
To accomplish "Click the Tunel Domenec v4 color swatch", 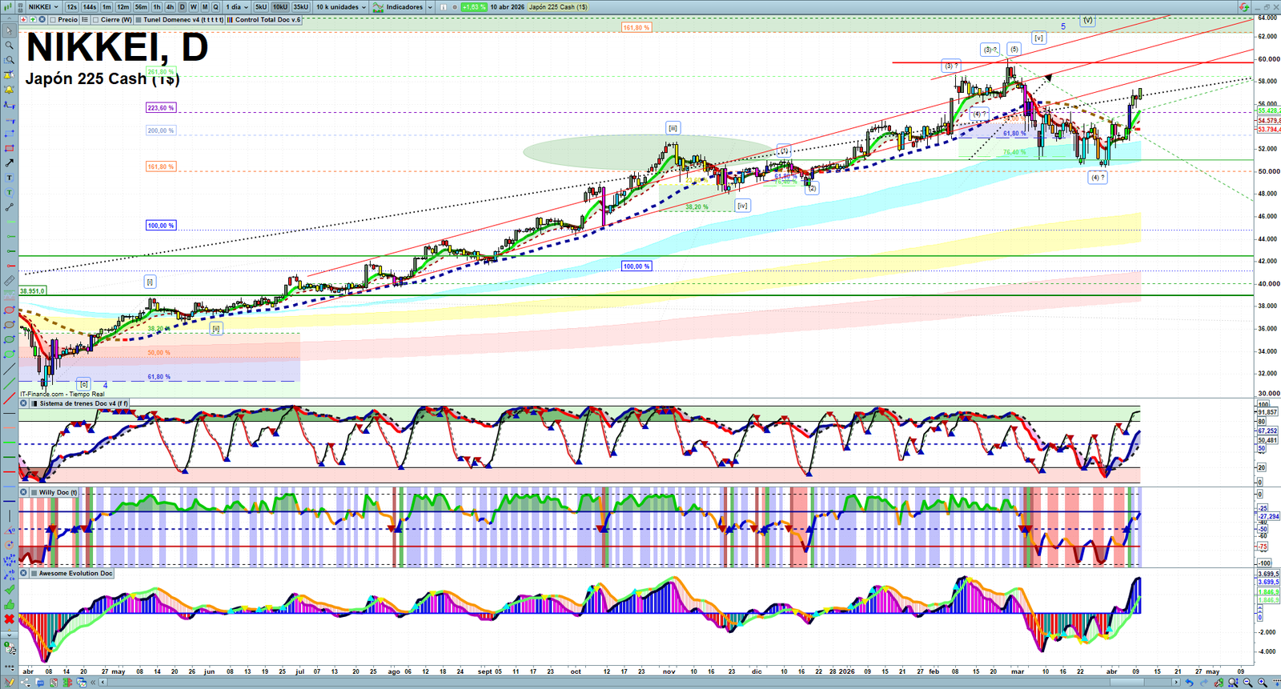I will tap(139, 20).
